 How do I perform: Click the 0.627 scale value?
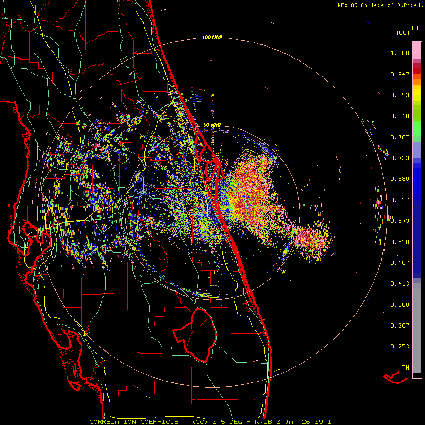pyautogui.click(x=400, y=200)
